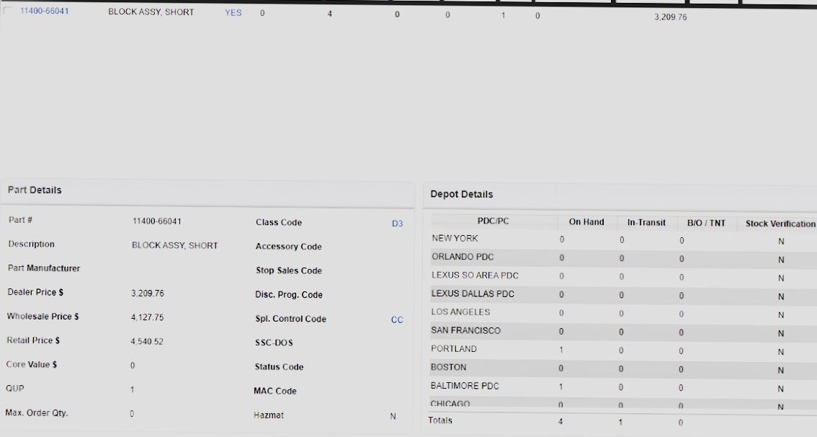Screen dimensions: 817x437
Task: Click the QUP label
Action: pos(14,388)
